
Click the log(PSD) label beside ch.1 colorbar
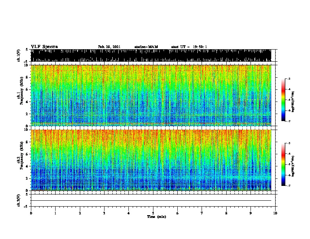(x=293, y=102)
